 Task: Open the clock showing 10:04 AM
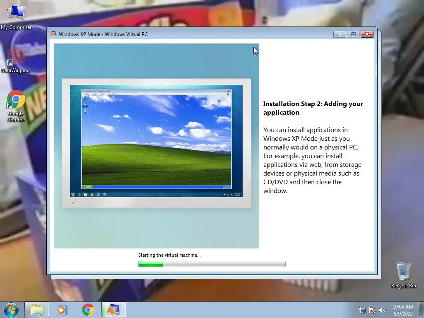click(x=402, y=310)
